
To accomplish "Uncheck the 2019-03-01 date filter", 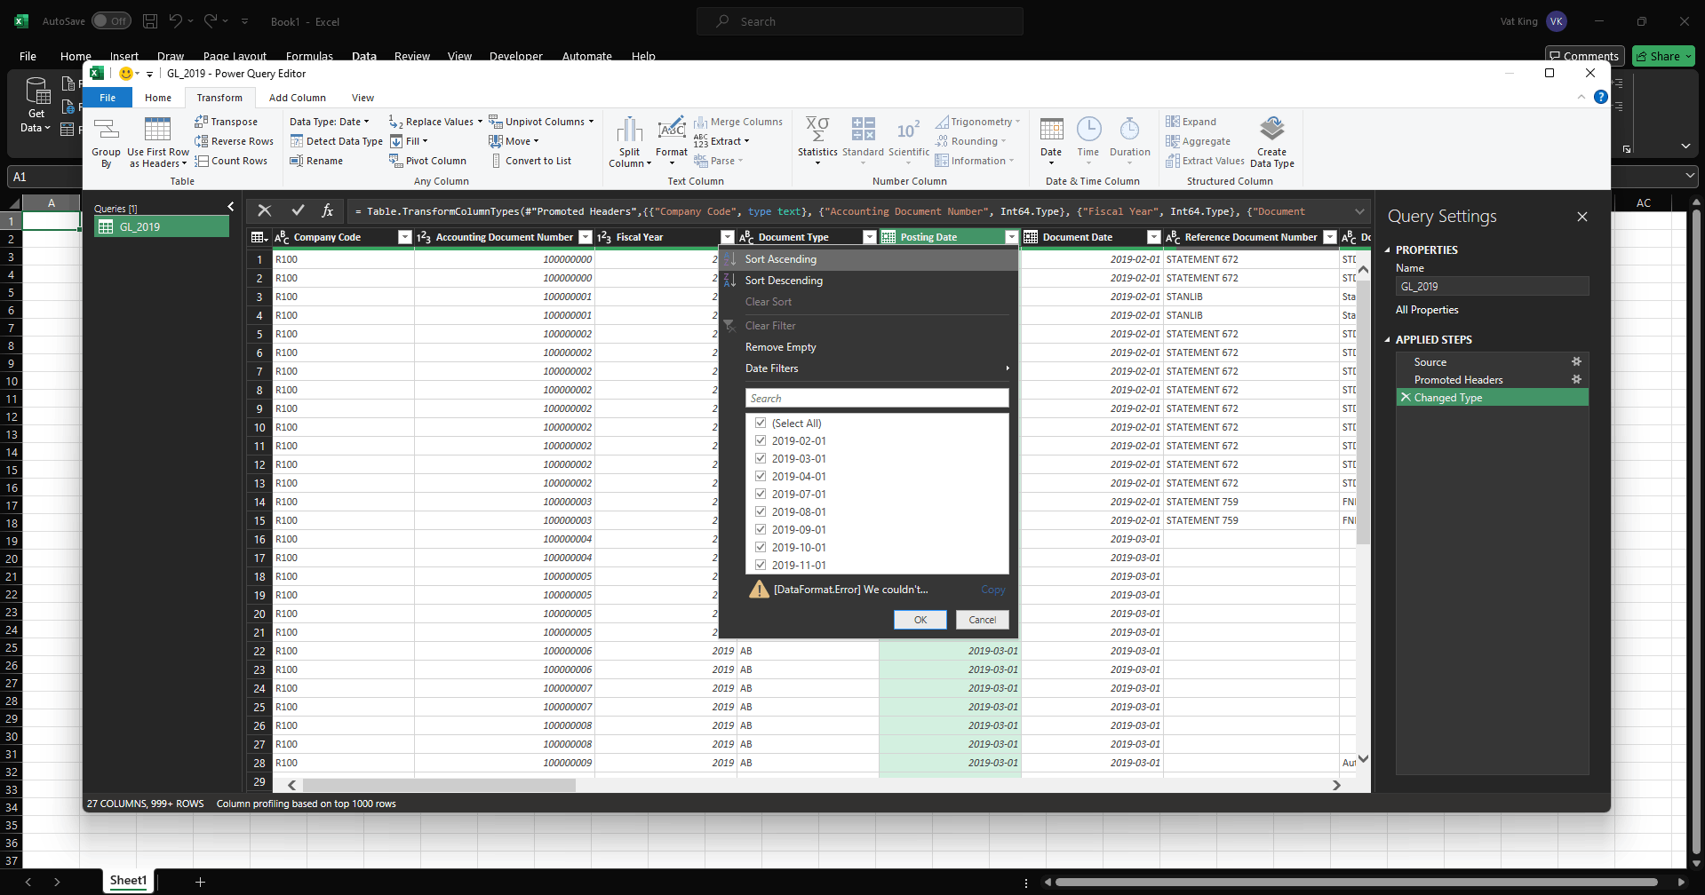I will click(x=761, y=458).
